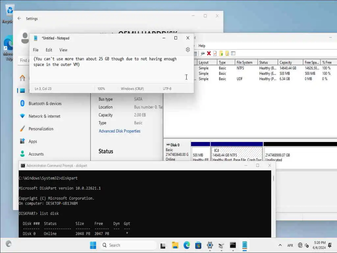The width and height of the screenshot is (337, 253).
Task: Open Accounts settings section
Action: point(36,154)
